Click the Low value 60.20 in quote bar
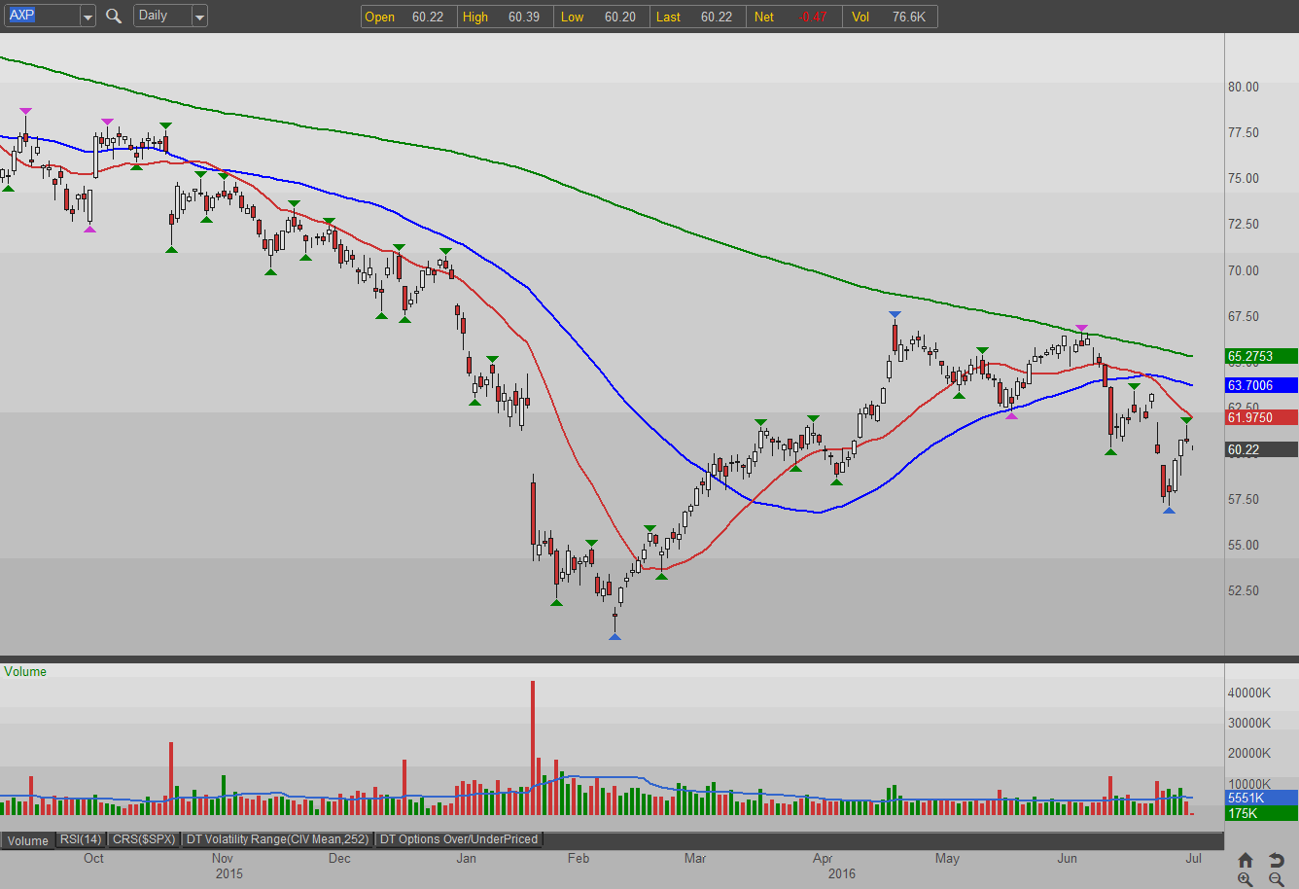The width and height of the screenshot is (1299, 889). tap(620, 17)
